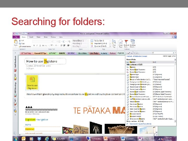Screen dimensions: 188x141
Task: Click the How to use Digistore page title
Action: (42, 61)
